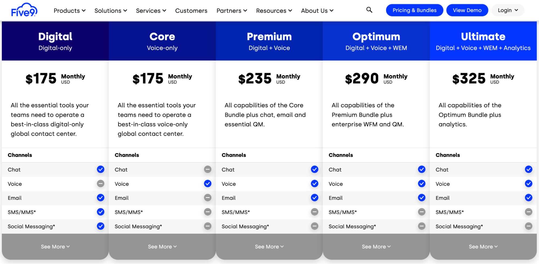Open the Products menu
Image resolution: width=539 pixels, height=264 pixels.
coord(70,11)
